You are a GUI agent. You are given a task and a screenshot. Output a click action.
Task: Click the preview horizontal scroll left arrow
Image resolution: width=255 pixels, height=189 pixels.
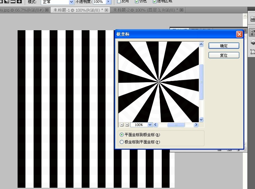point(155,125)
